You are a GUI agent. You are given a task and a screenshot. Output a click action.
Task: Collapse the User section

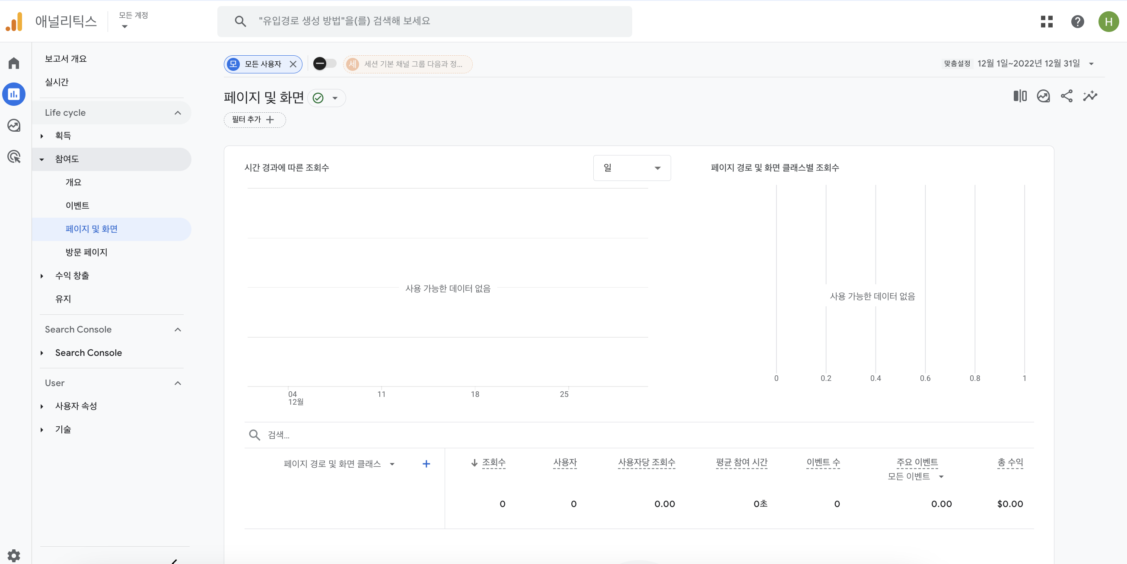pyautogui.click(x=178, y=383)
